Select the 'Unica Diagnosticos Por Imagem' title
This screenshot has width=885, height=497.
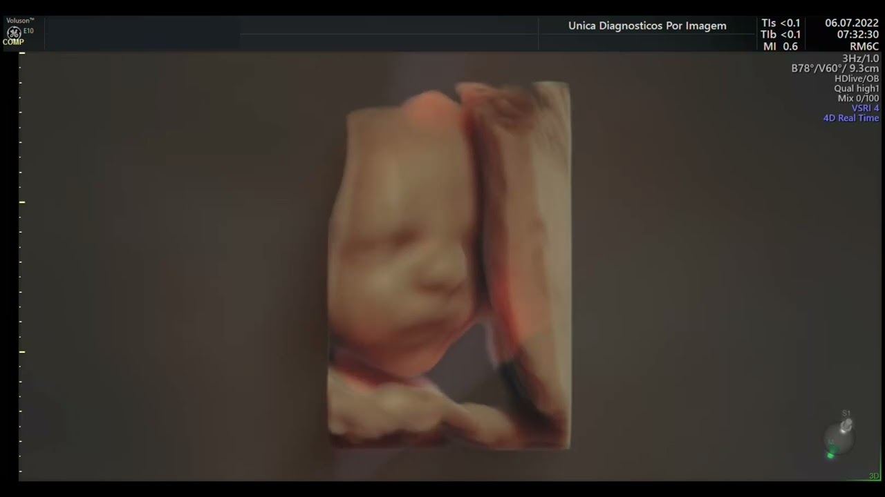click(x=647, y=26)
